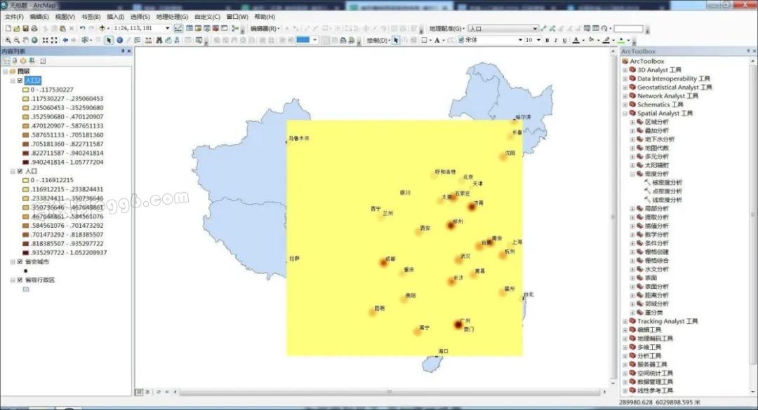The image size is (758, 410).
Task: Click the Save document icon
Action: pyautogui.click(x=26, y=29)
